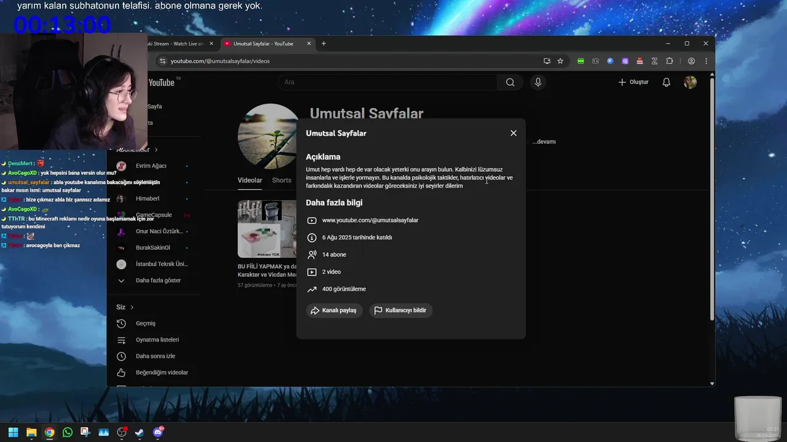Open the Chrome profile icon
The height and width of the screenshot is (442, 787).
pos(691,61)
